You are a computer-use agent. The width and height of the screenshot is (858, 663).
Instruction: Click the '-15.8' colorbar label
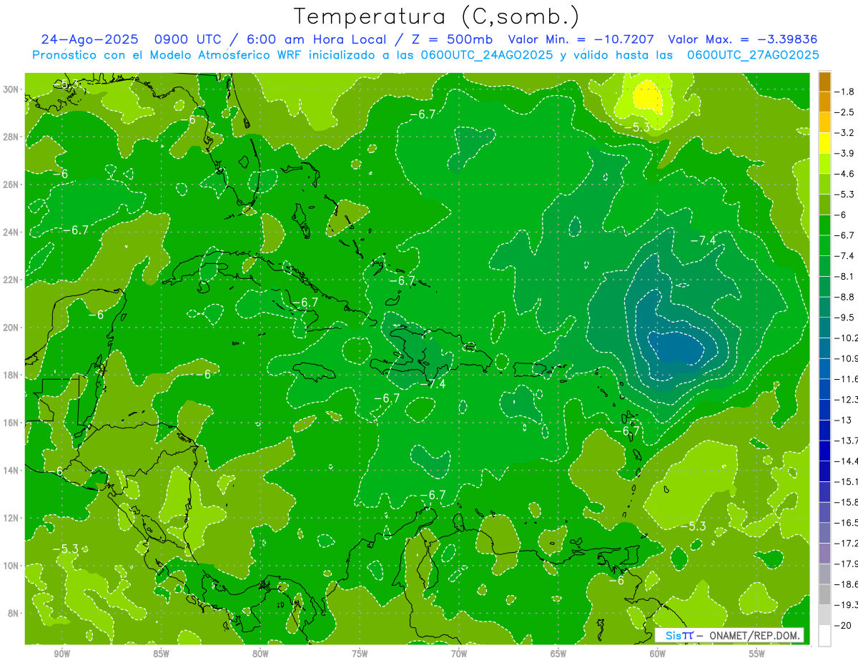pos(846,502)
